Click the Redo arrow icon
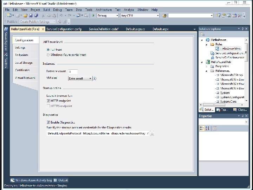This screenshot has width=253, height=190. click(70, 15)
